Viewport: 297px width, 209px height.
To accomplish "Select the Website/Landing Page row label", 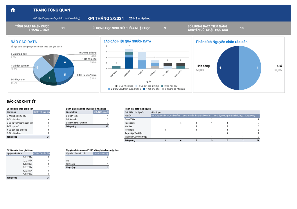I will pos(136,137).
